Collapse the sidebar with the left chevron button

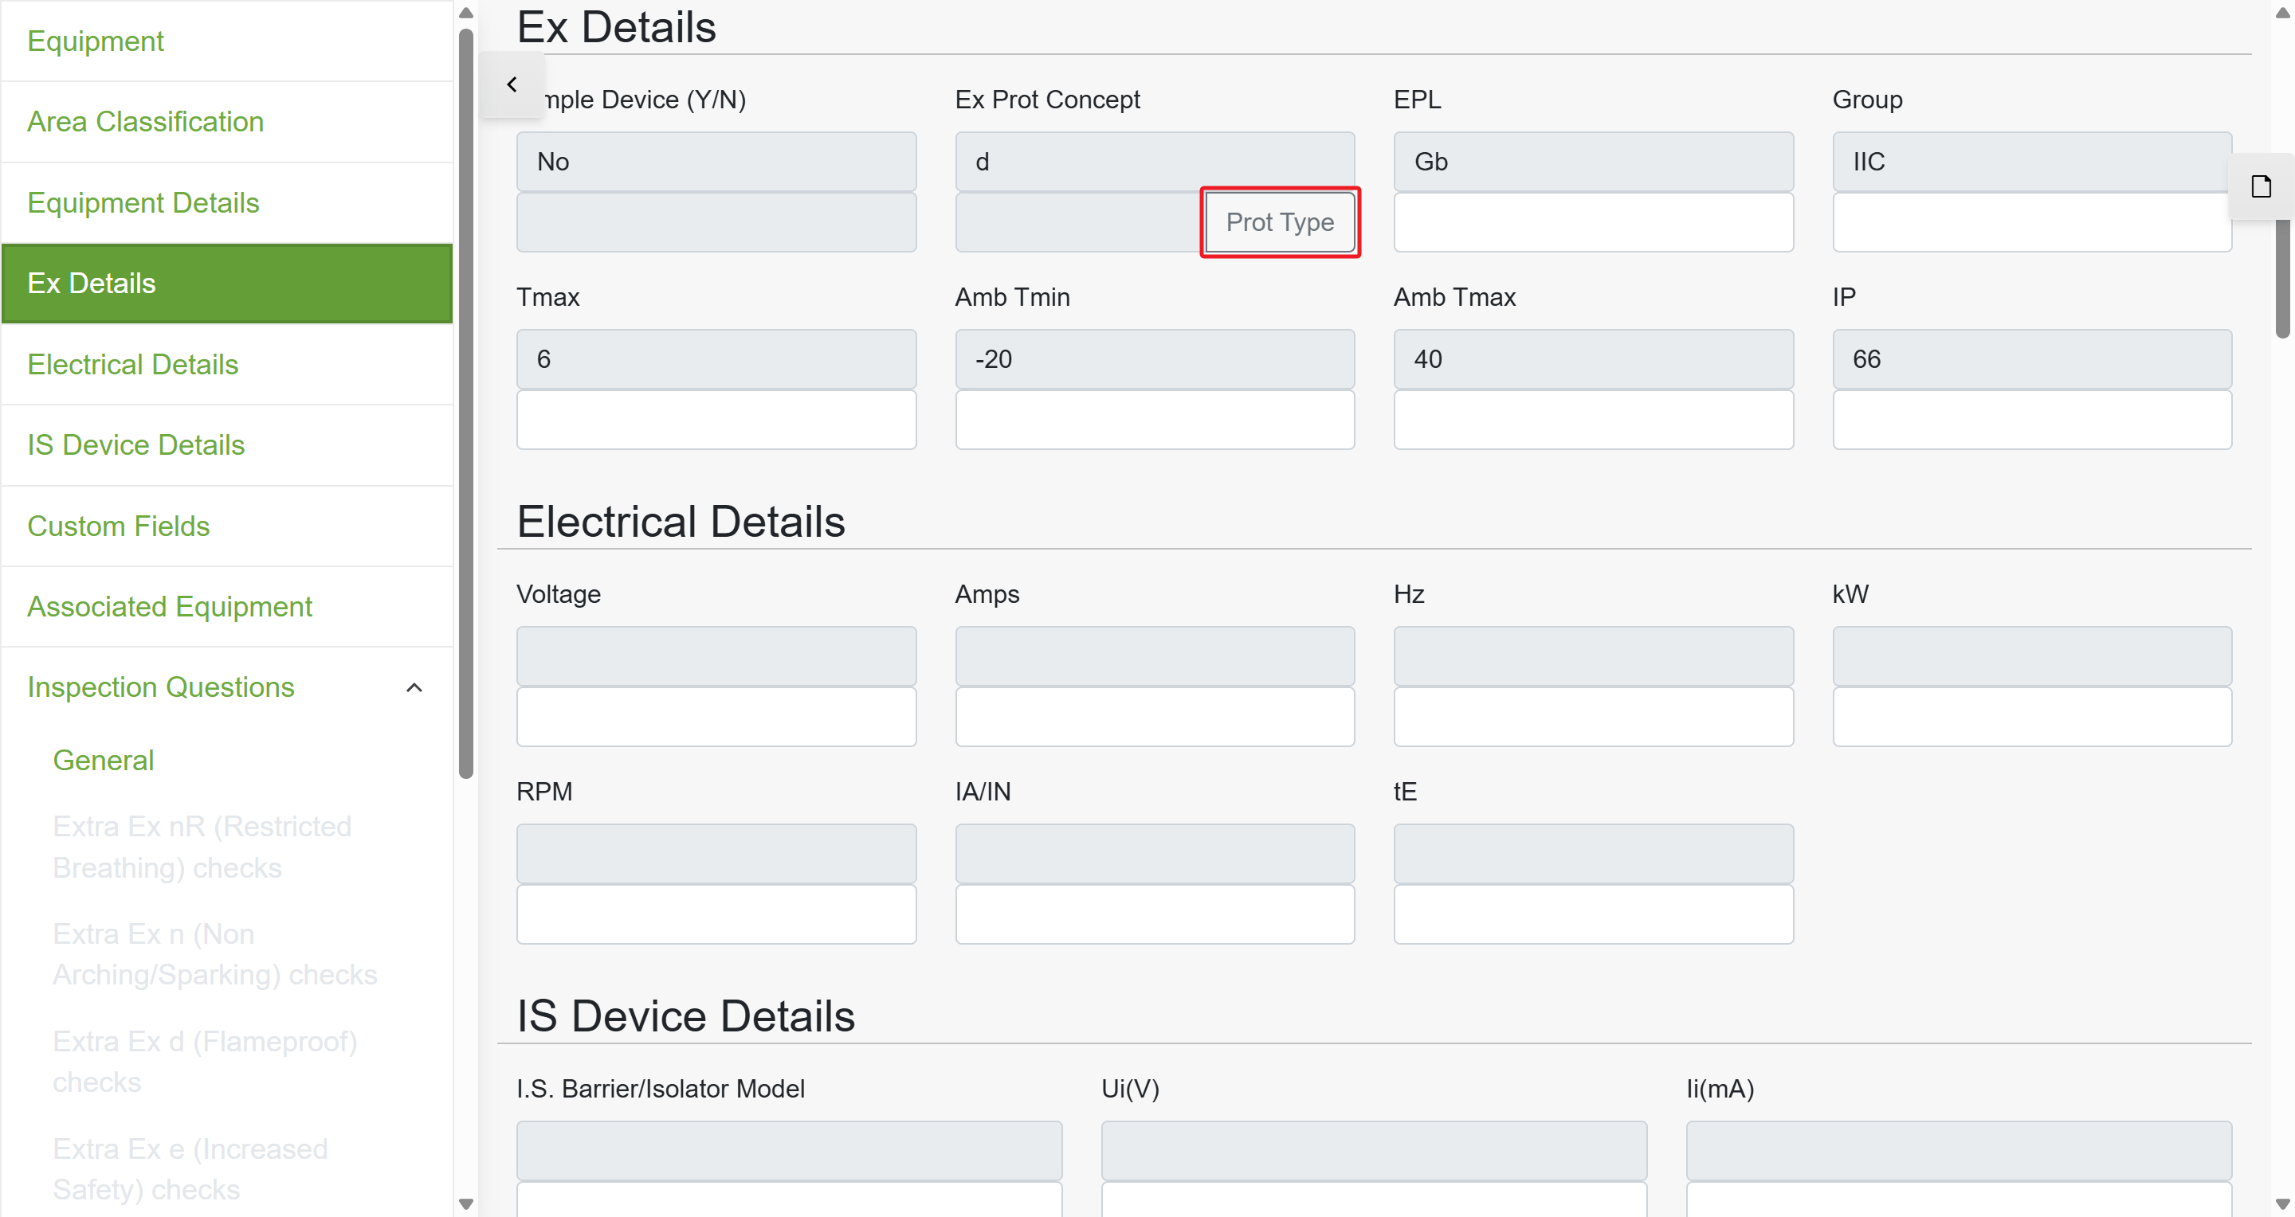click(512, 84)
